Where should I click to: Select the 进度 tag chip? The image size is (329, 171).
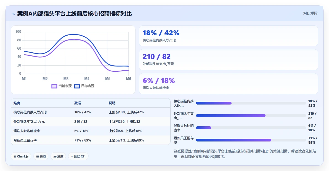(58, 156)
